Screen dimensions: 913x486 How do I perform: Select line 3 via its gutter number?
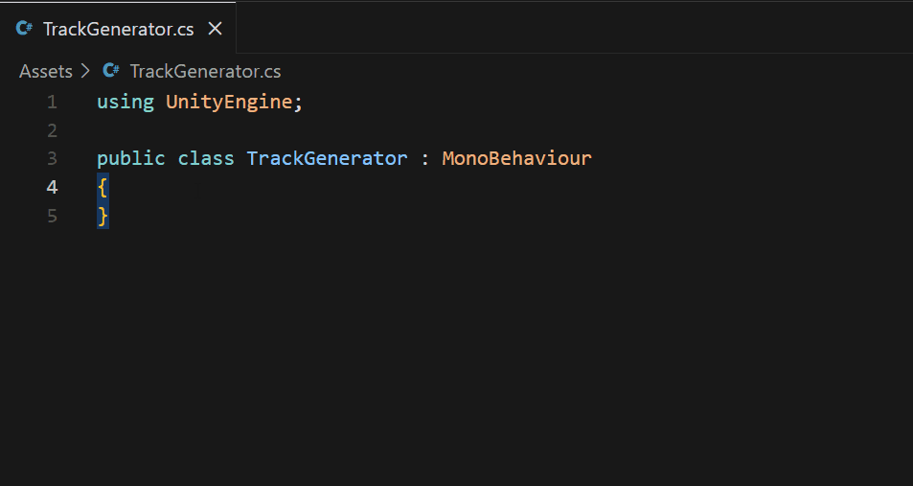point(51,158)
